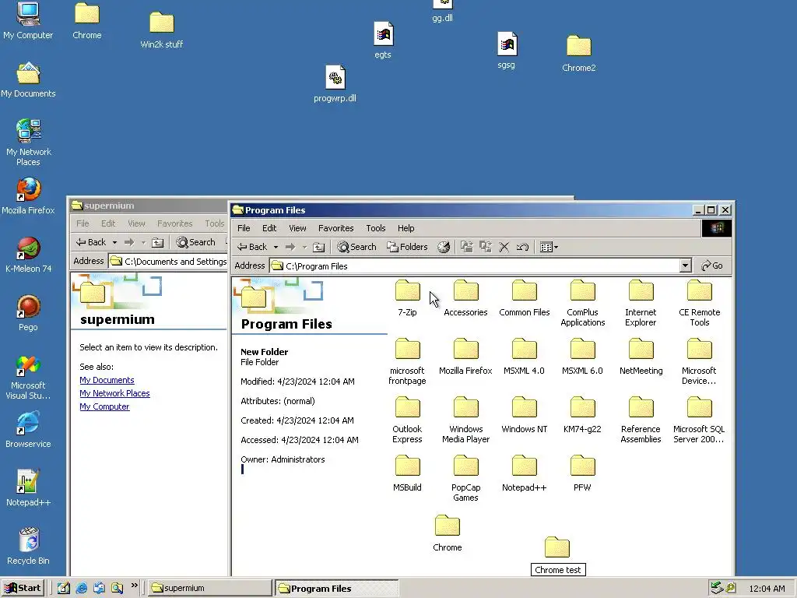797x598 pixels.
Task: Select the microsoft frontpage folder
Action: point(407,362)
